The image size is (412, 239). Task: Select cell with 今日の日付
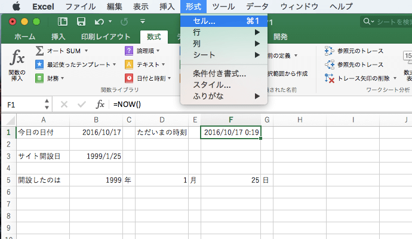coord(43,132)
